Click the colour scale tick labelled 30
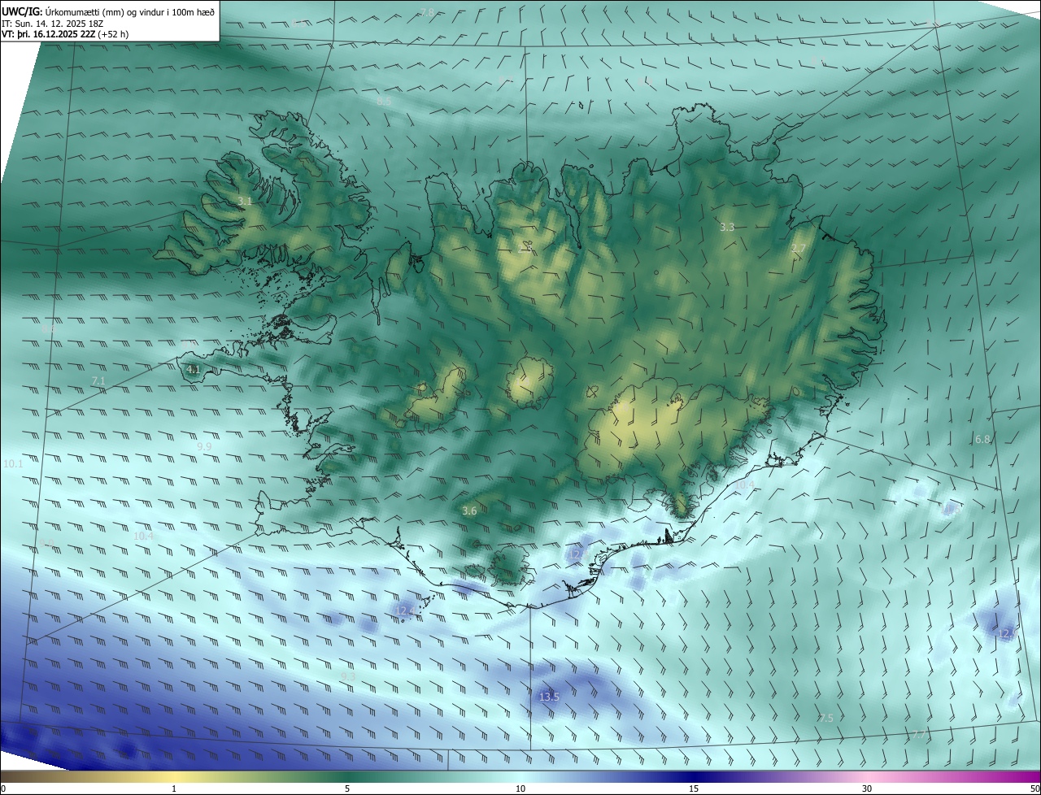The width and height of the screenshot is (1041, 795). (x=867, y=788)
